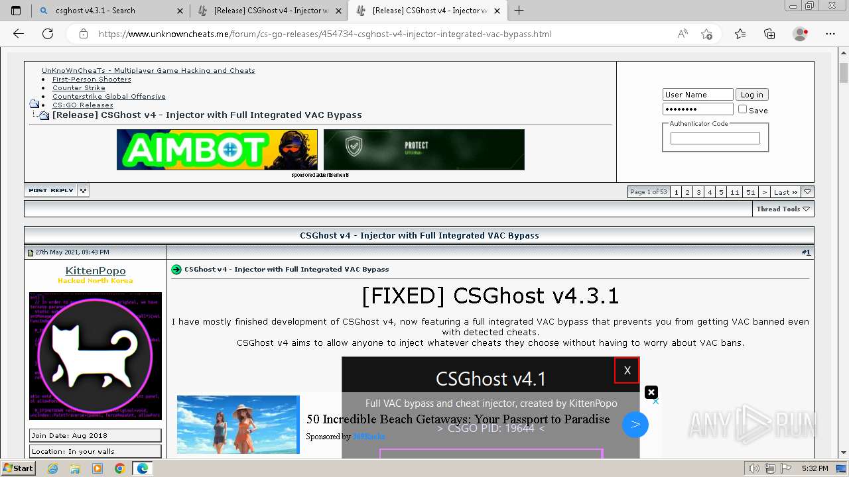Open the media player taskbar icon
The width and height of the screenshot is (849, 477).
coord(98,468)
